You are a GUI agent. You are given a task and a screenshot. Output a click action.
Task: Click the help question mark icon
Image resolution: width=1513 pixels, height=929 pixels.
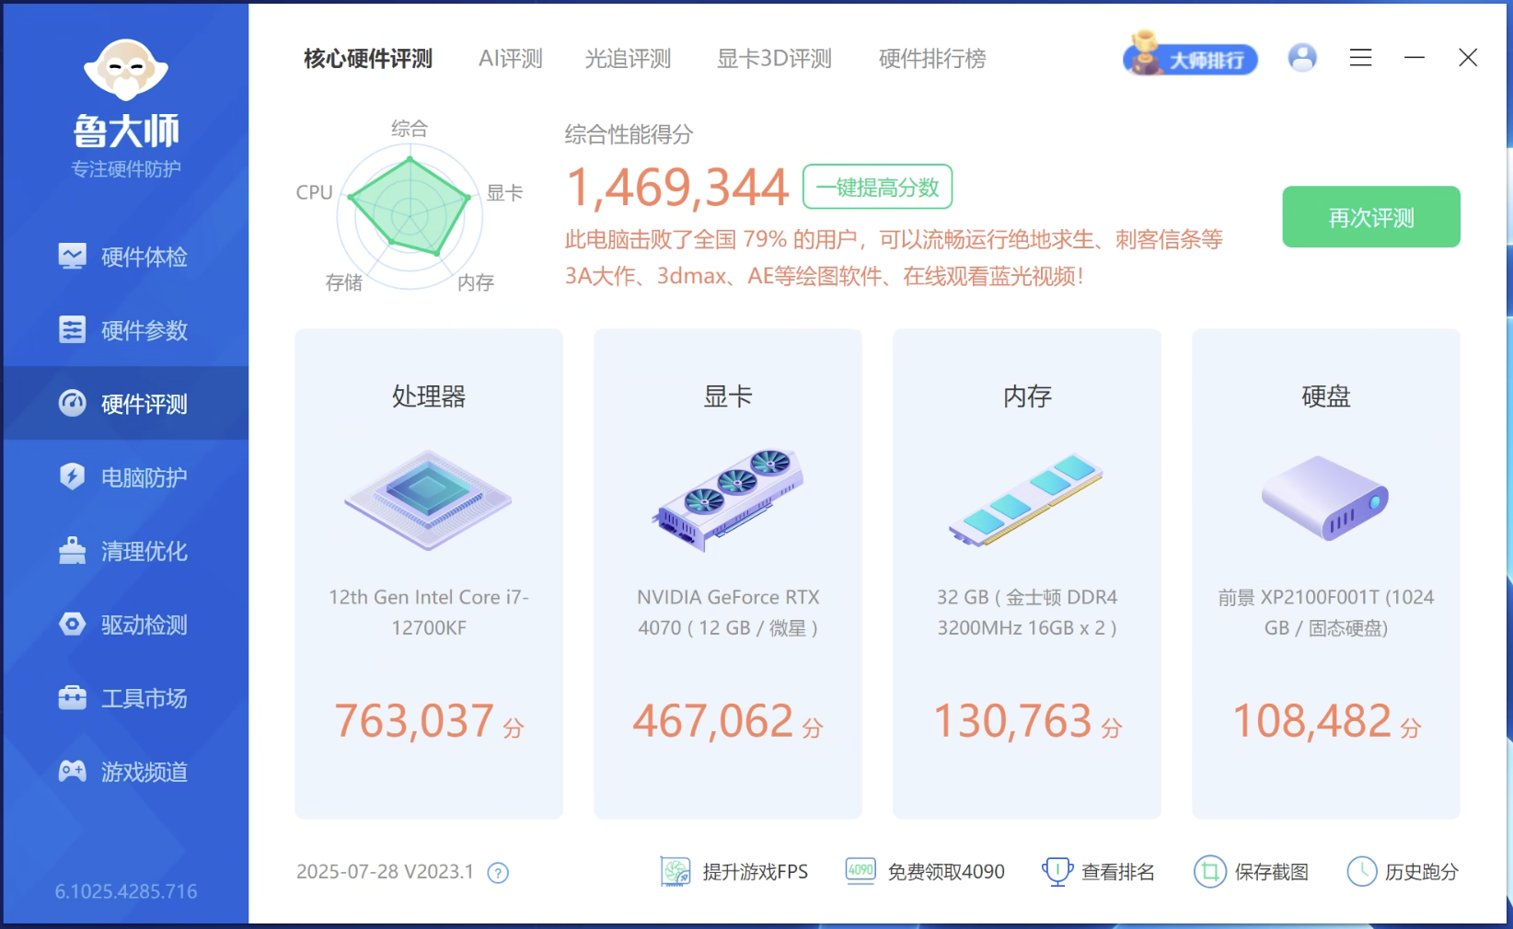click(x=498, y=873)
